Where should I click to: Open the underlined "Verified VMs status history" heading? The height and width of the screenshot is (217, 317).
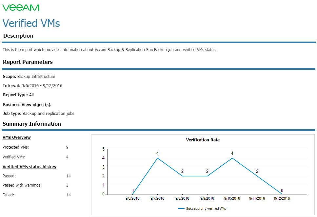tap(29, 167)
